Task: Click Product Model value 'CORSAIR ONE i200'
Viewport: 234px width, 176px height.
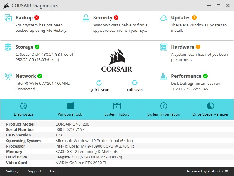Action: [72, 124]
